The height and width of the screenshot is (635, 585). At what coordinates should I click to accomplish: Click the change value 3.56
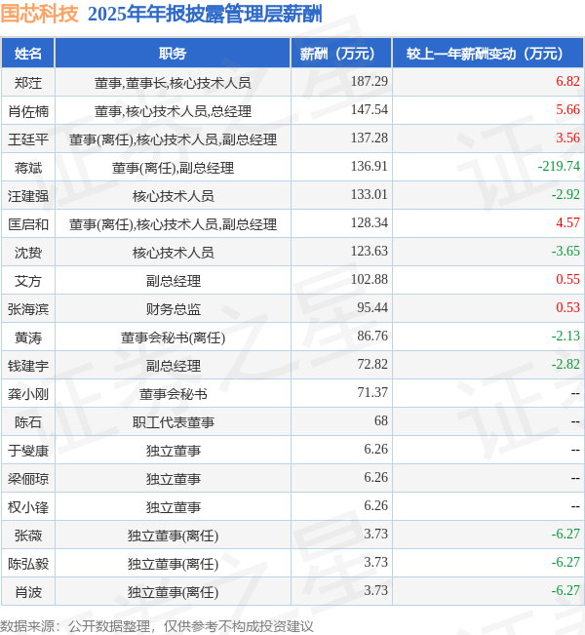tap(568, 139)
